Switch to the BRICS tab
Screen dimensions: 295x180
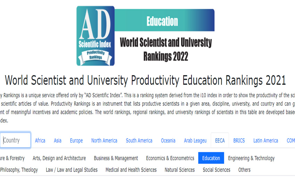pyautogui.click(x=239, y=141)
